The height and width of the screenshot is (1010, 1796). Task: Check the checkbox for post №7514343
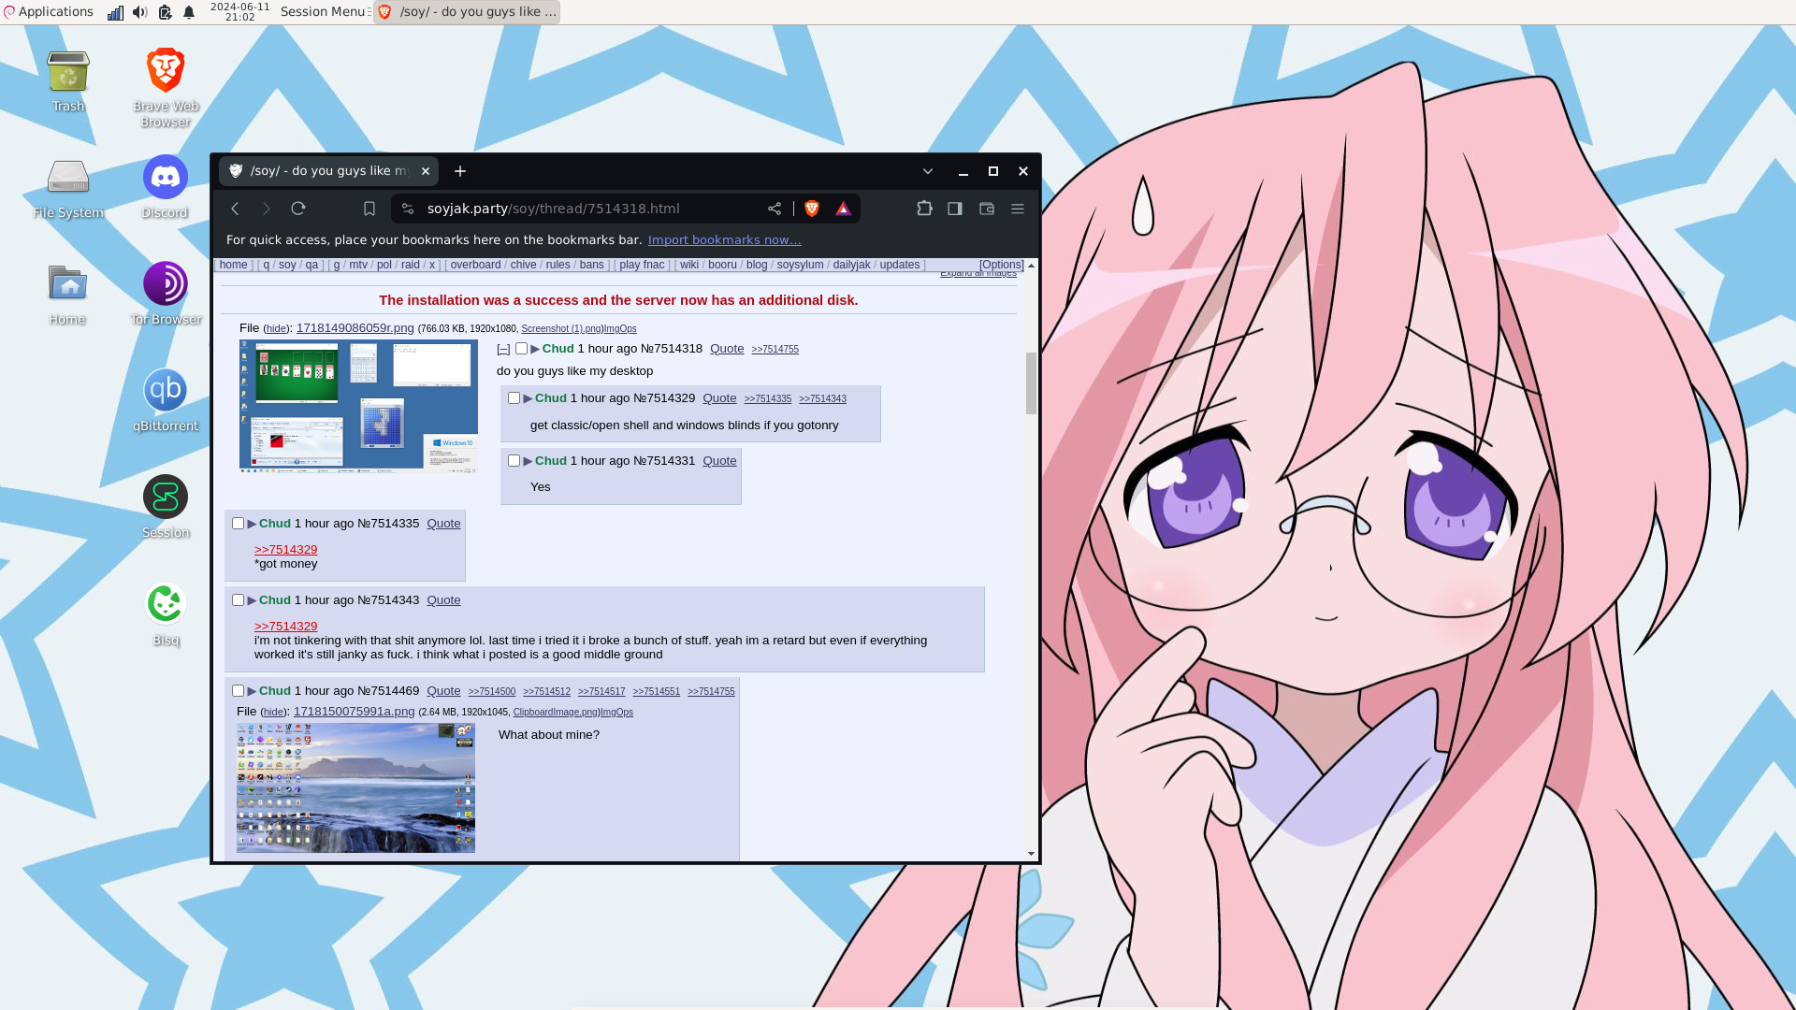click(238, 600)
